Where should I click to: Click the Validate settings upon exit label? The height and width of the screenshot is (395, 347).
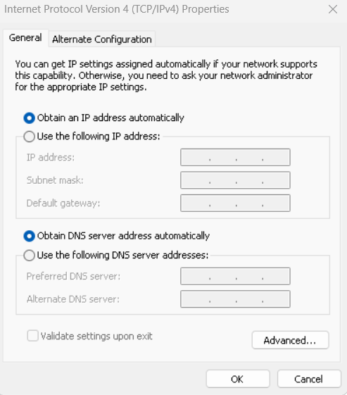[x=96, y=336]
